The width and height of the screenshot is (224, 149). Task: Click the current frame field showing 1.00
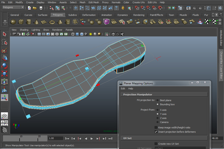(x=56, y=138)
